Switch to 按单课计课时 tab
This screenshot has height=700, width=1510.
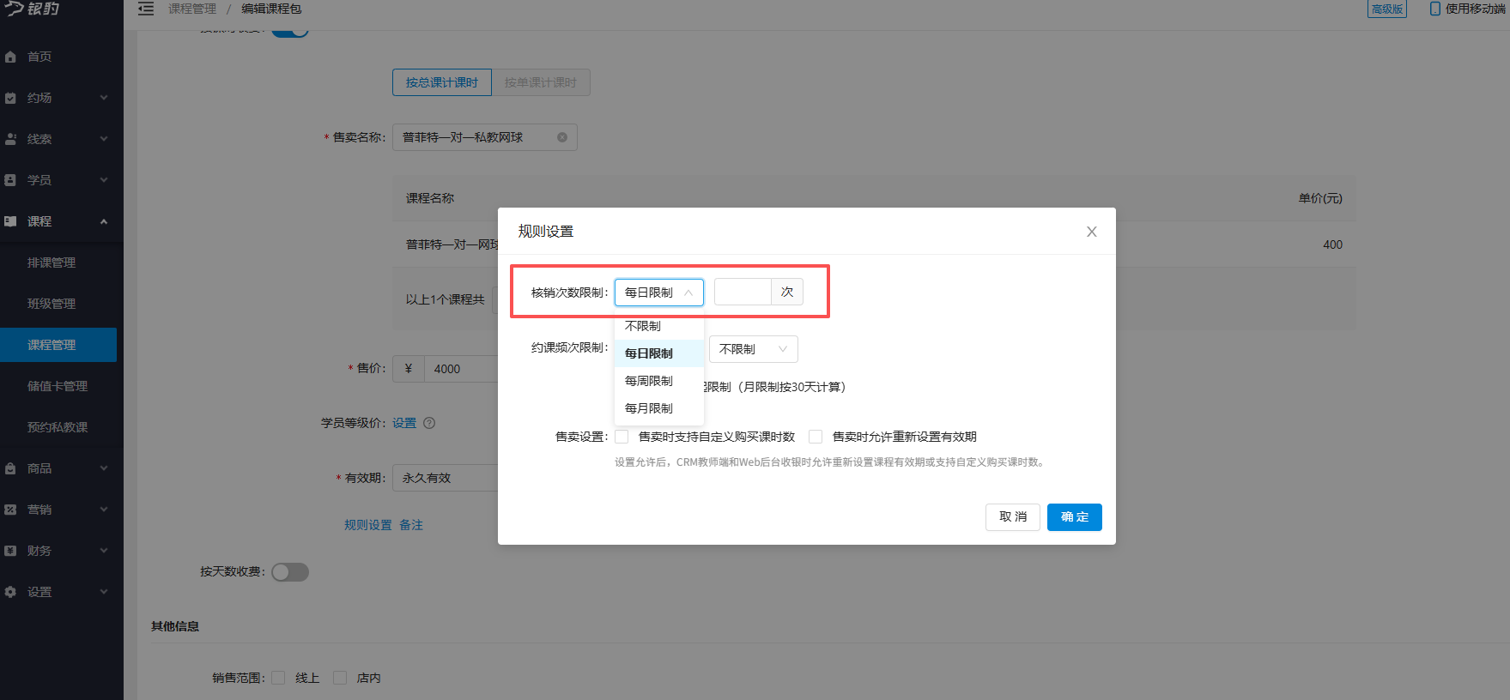point(541,82)
